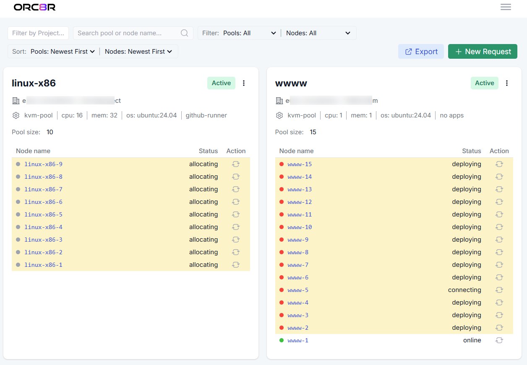Refresh node wwww-5
Image resolution: width=527 pixels, height=365 pixels.
[499, 290]
